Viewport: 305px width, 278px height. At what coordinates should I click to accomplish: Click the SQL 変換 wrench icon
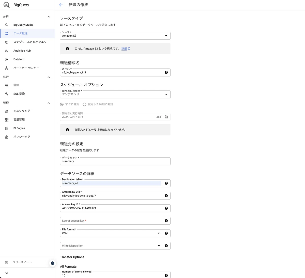7,94
